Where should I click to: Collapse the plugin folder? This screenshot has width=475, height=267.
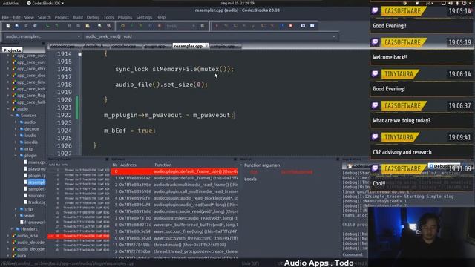[16, 155]
